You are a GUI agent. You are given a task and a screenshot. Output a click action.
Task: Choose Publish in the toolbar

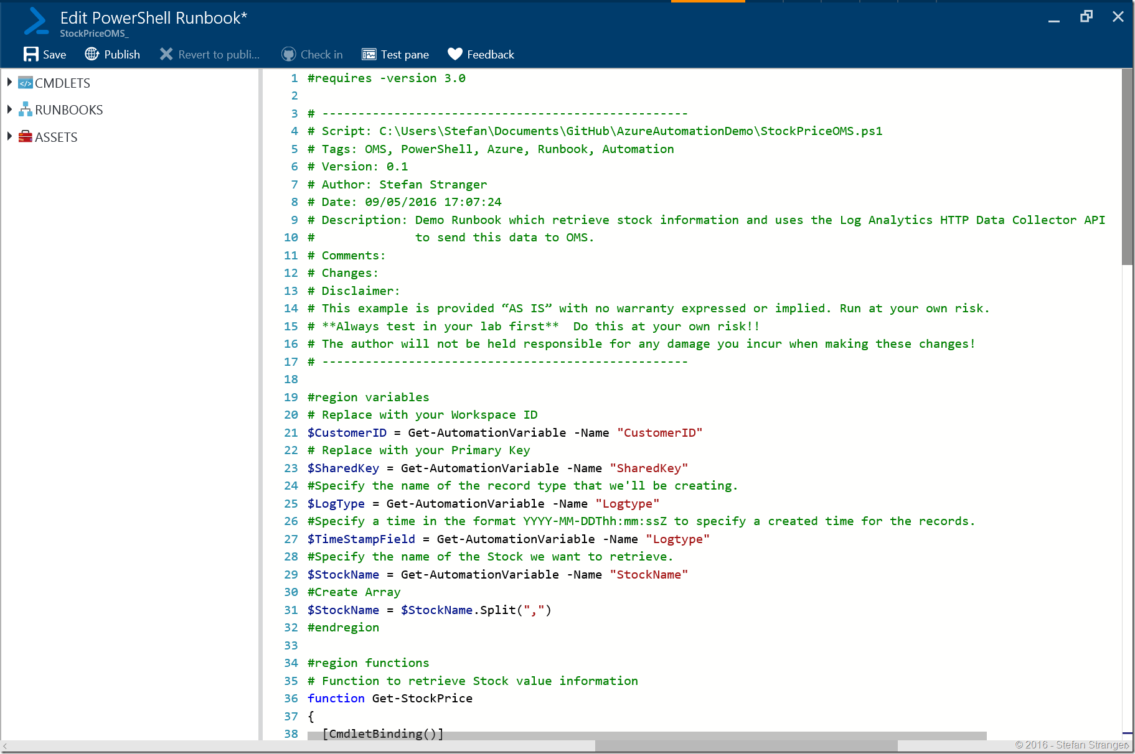(x=122, y=55)
